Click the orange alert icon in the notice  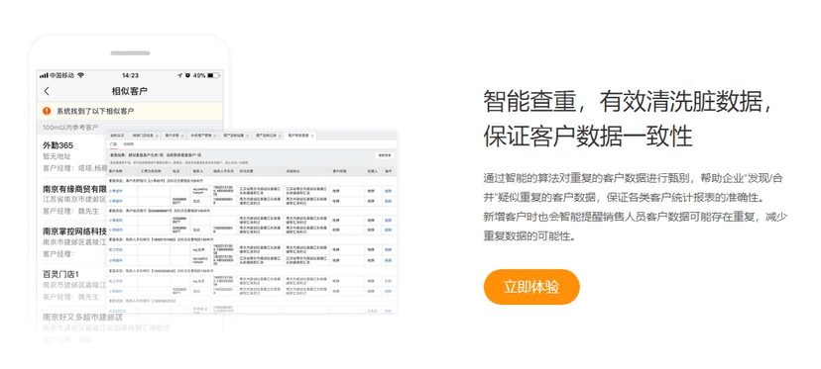[x=47, y=111]
